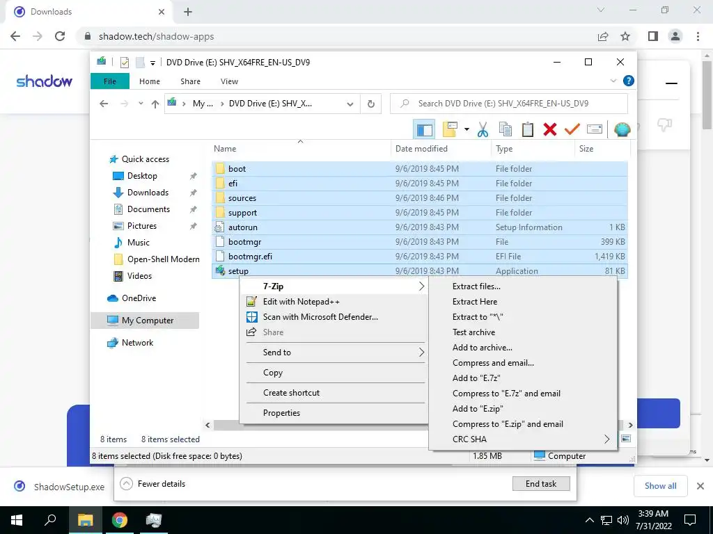The width and height of the screenshot is (713, 534).
Task: Expand the Send to submenu
Action: point(421,353)
